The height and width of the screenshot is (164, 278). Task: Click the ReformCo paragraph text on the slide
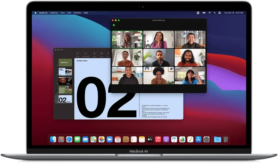click(x=156, y=111)
